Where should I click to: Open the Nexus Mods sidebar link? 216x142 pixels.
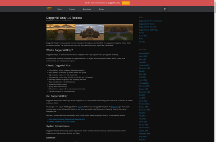(143, 36)
